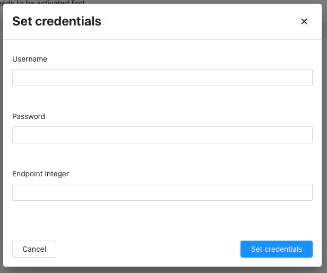
Task: Click the Endpoint Integer label
Action: [x=41, y=174]
